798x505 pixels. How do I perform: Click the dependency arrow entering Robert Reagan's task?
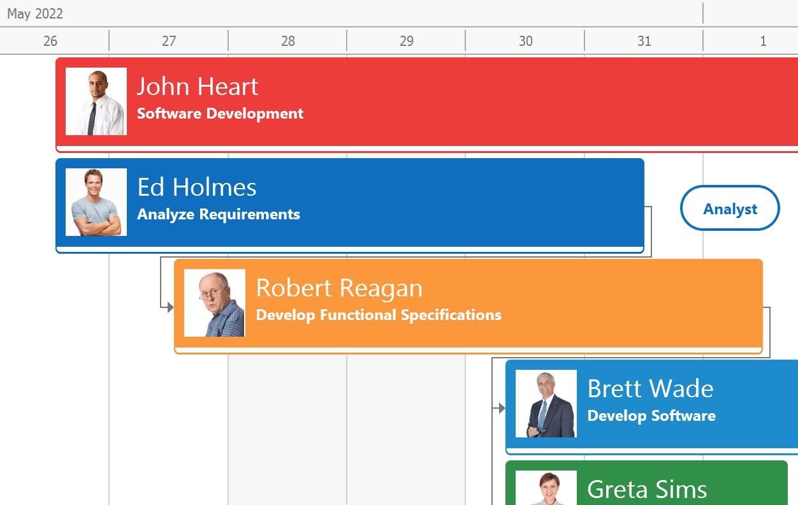click(169, 307)
